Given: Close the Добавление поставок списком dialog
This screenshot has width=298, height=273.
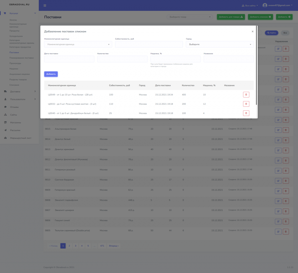Looking at the screenshot, I should click(x=252, y=31).
